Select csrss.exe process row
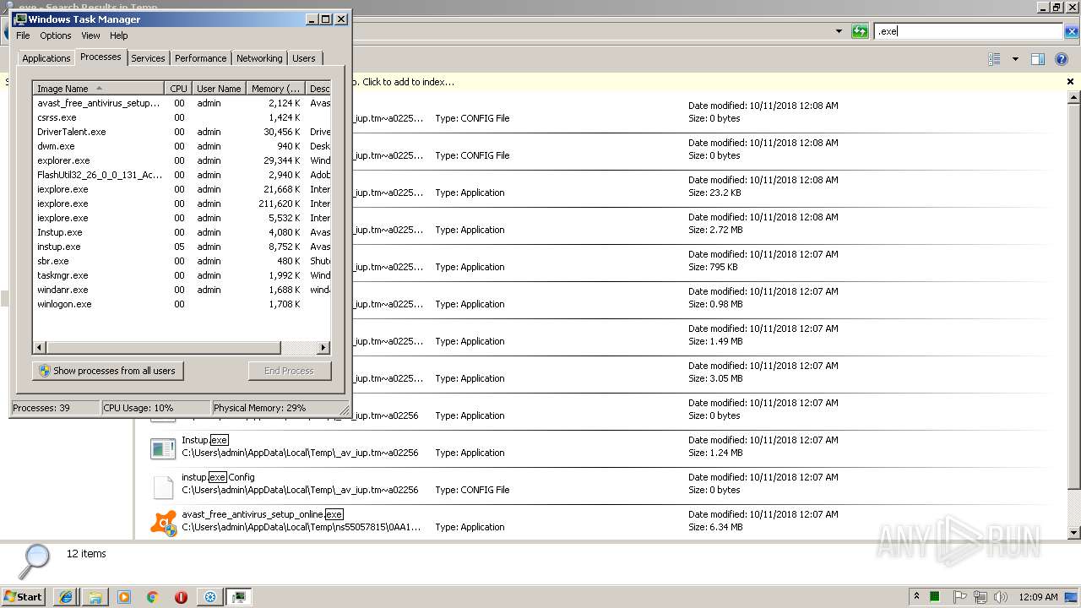Image resolution: width=1081 pixels, height=608 pixels. click(182, 117)
